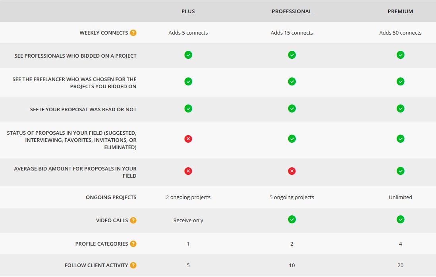Click '5 ongoing projects' in Professional column
The height and width of the screenshot is (277, 436).
click(292, 197)
